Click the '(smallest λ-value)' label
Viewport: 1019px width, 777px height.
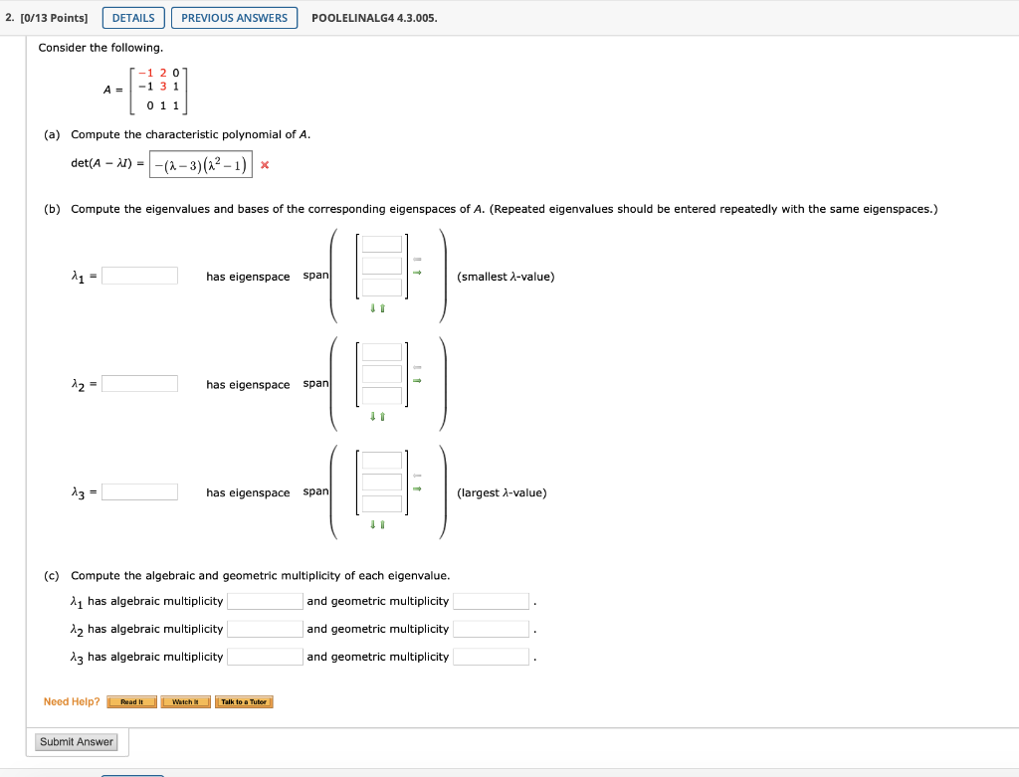coord(506,277)
